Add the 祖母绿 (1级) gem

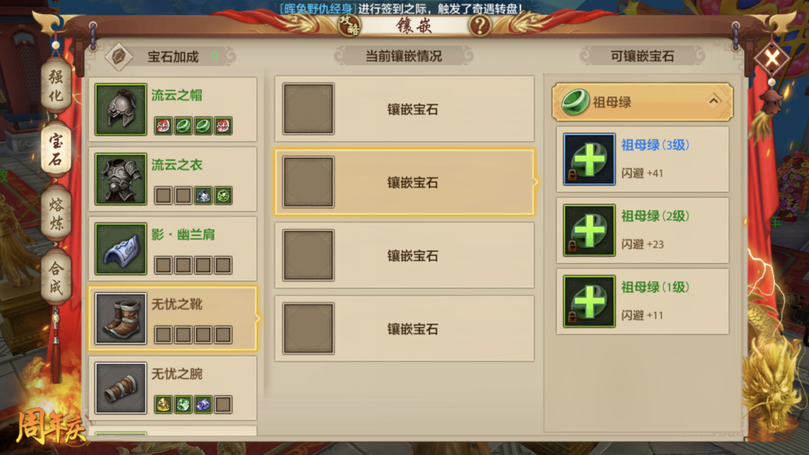[590, 301]
